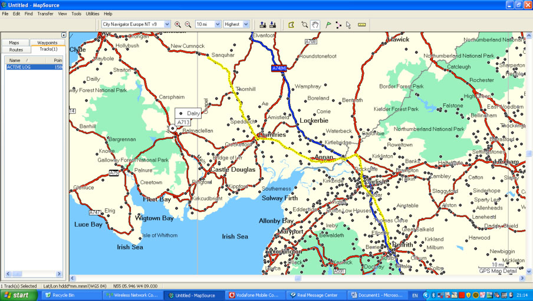
Task: Click the Bluetooth tray icon
Action: (433, 295)
